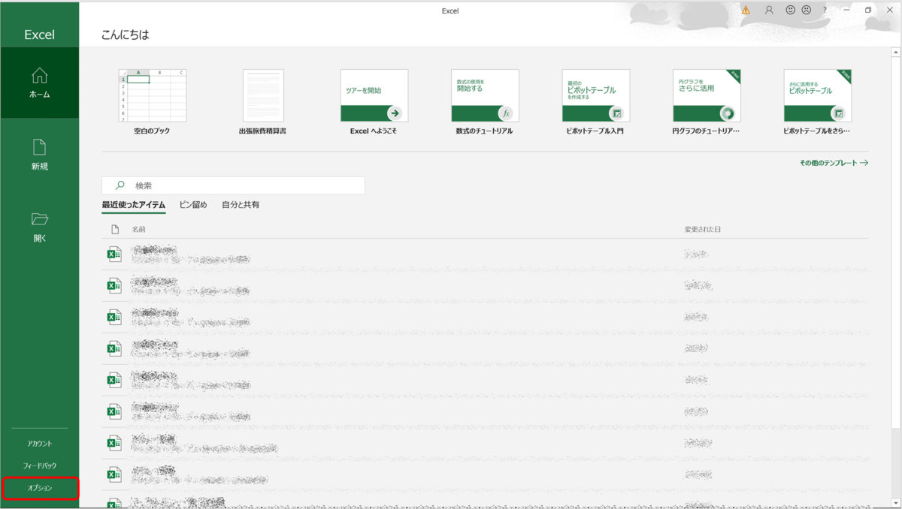The width and height of the screenshot is (902, 509).
Task: Click the Excel title in the sidebar
Action: pos(40,35)
